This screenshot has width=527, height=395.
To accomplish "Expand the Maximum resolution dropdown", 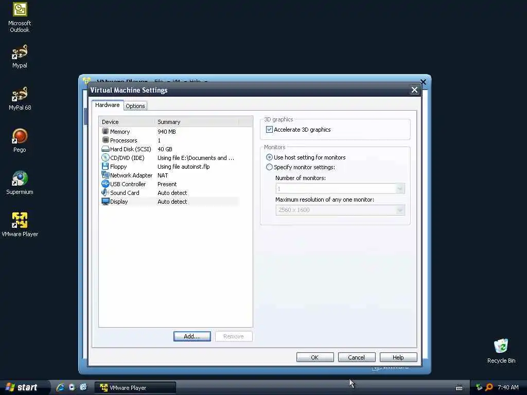I will 399,210.
